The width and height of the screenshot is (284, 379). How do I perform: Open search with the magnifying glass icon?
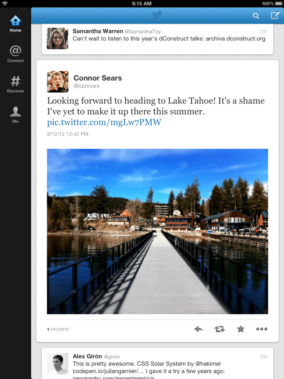click(256, 16)
